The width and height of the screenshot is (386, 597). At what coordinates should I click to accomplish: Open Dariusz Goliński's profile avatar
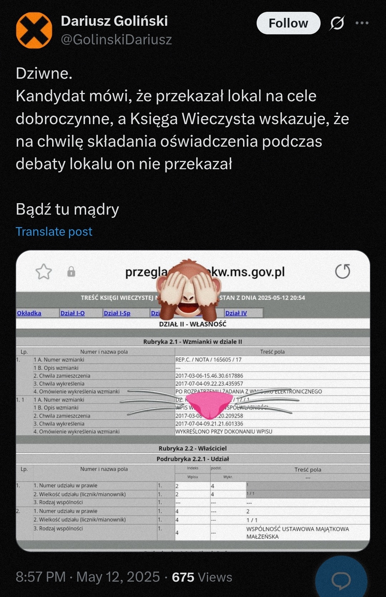point(34,30)
